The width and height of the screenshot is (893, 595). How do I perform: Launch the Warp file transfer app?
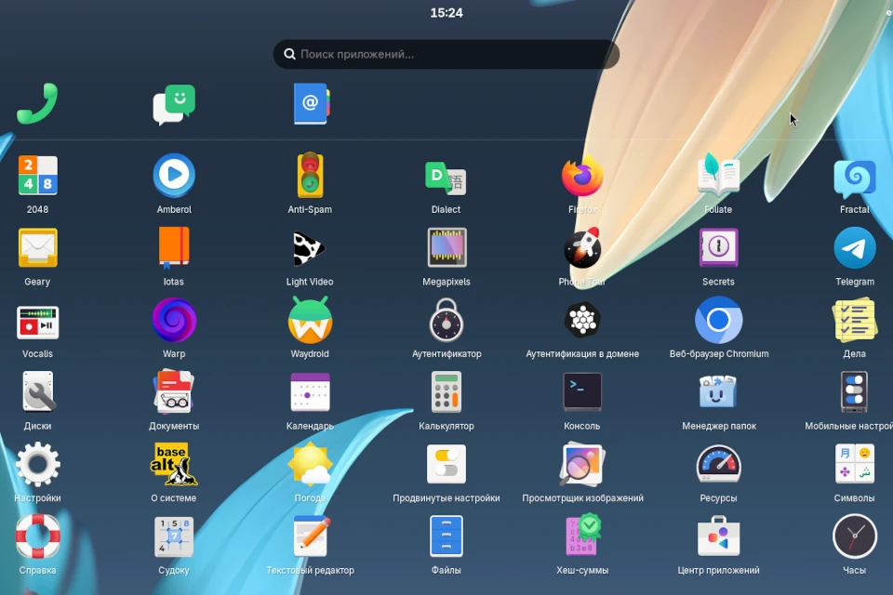tap(174, 321)
